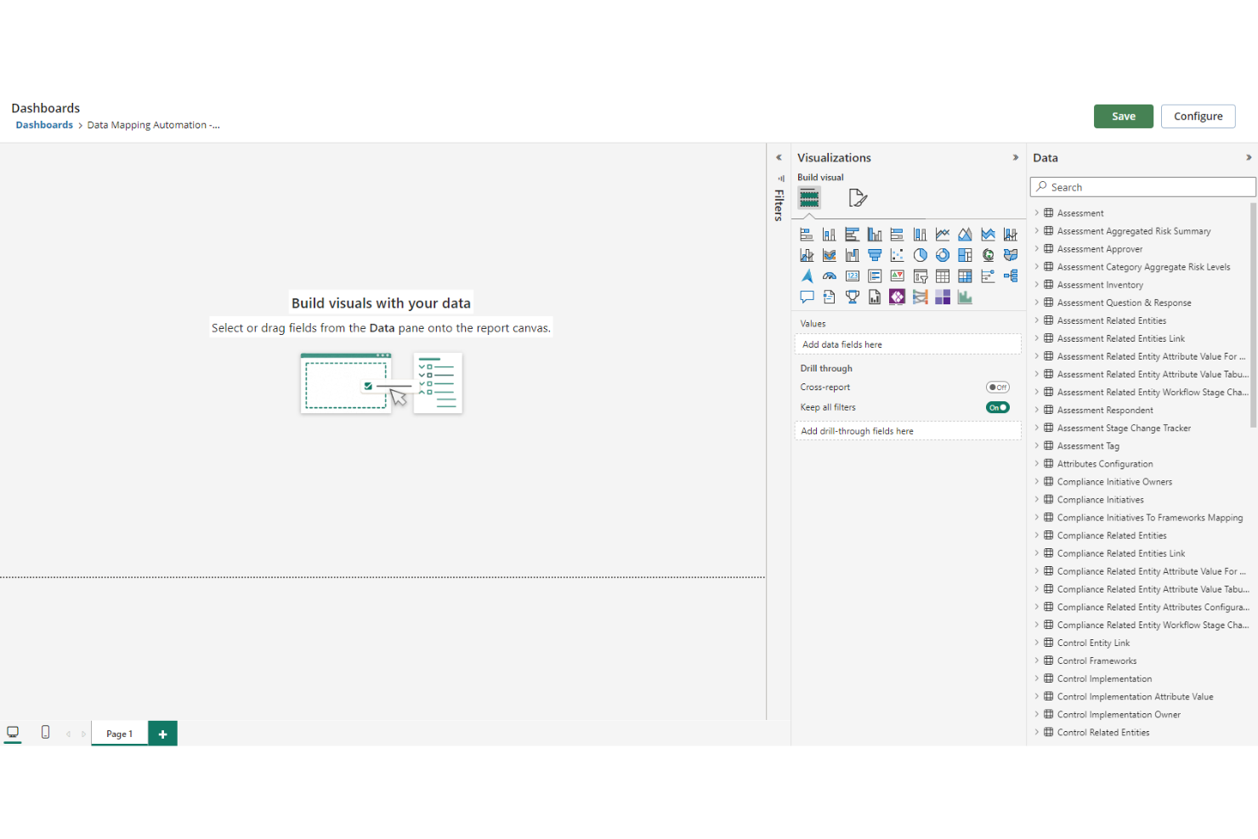1258x839 pixels.
Task: Open the Dashboards breadcrumb link
Action: pos(43,124)
